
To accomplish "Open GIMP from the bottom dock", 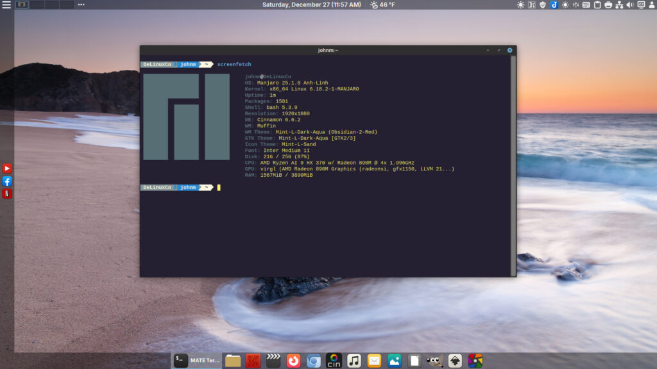I will [434, 361].
